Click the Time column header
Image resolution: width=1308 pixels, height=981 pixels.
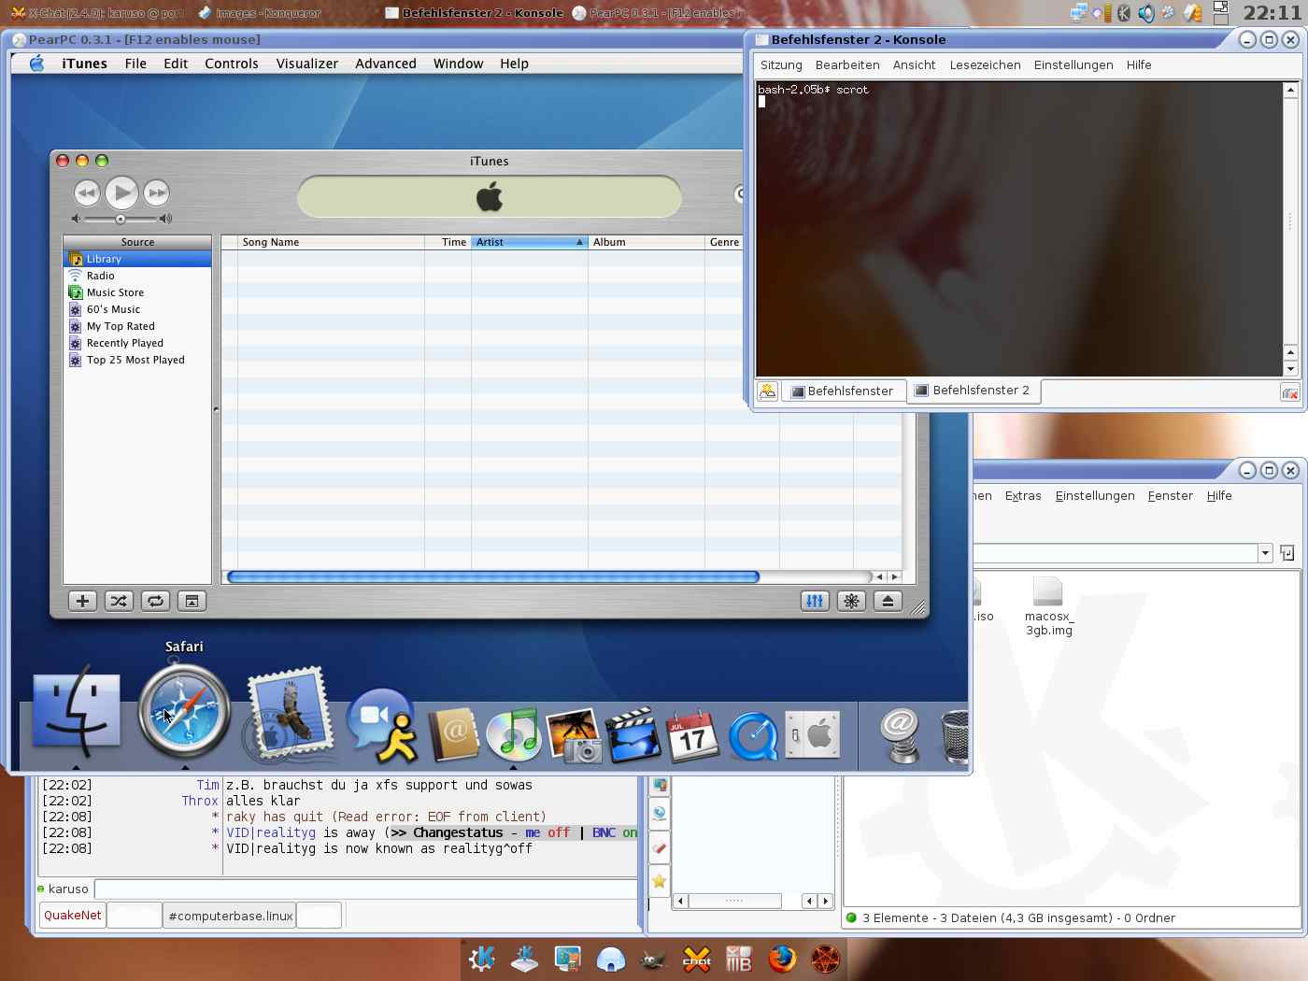tap(448, 242)
